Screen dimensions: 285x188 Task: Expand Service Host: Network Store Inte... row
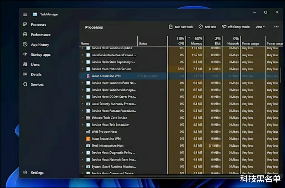tap(82, 159)
